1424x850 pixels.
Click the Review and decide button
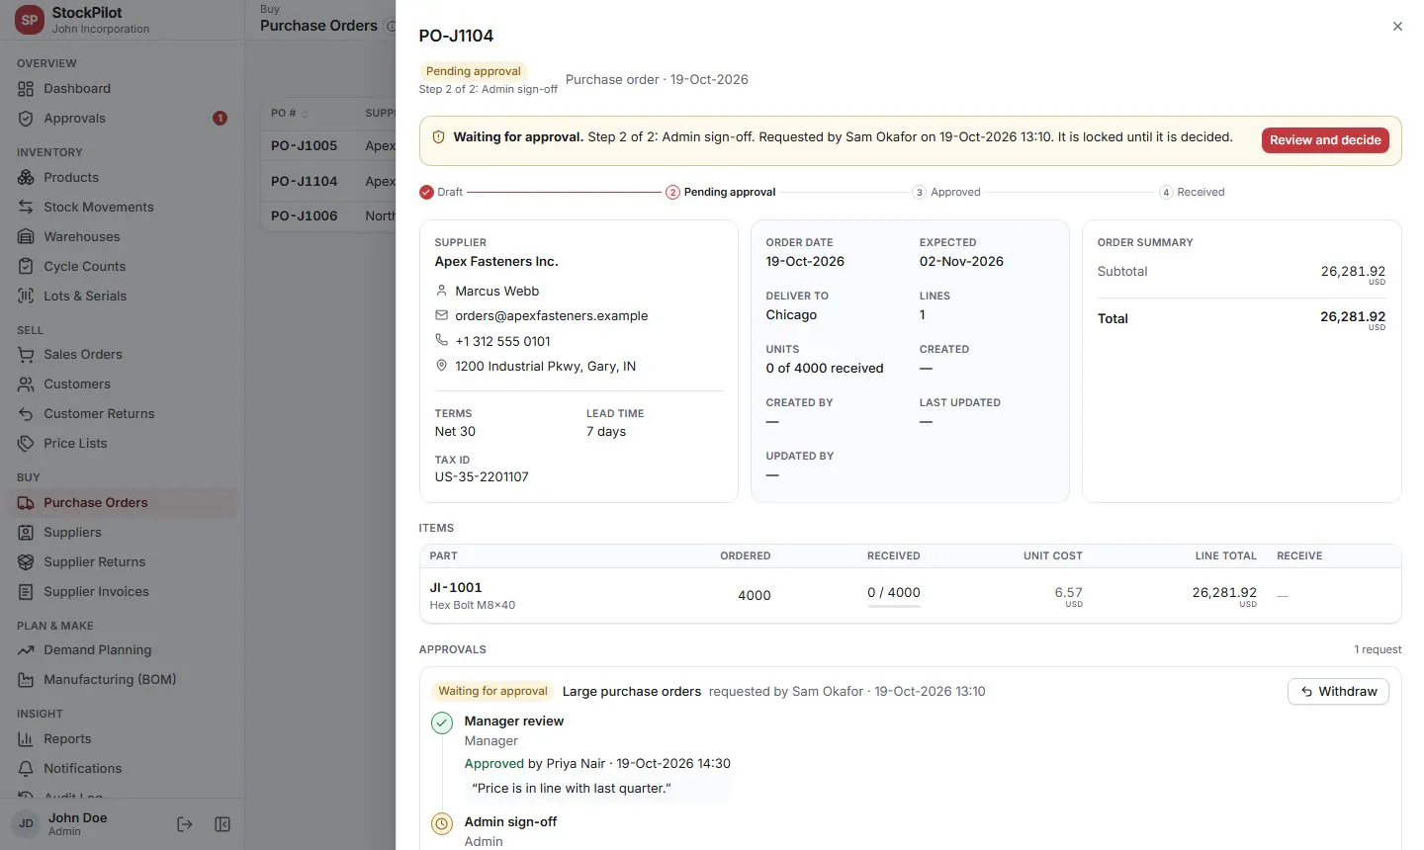(x=1325, y=140)
